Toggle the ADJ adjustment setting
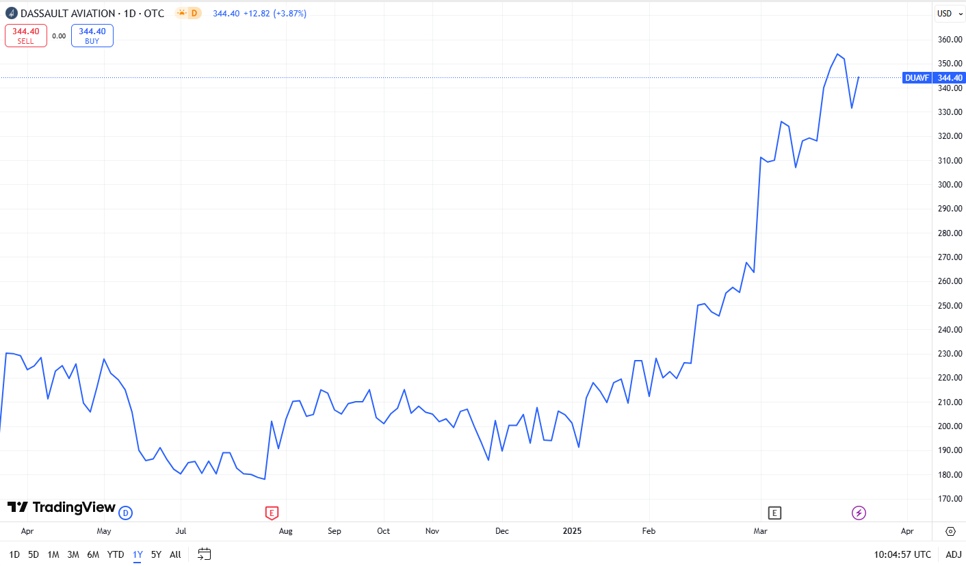 pos(954,554)
